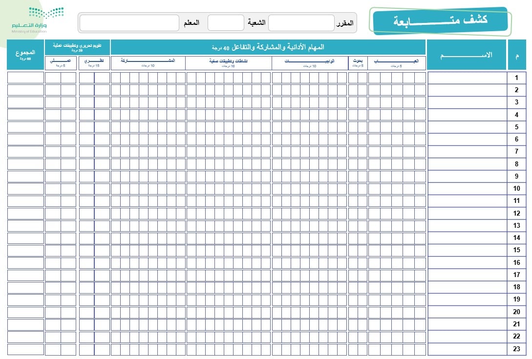Click the تقويم تحريري وتطبيقات عملية header
This screenshot has height=359, width=532.
77,47
